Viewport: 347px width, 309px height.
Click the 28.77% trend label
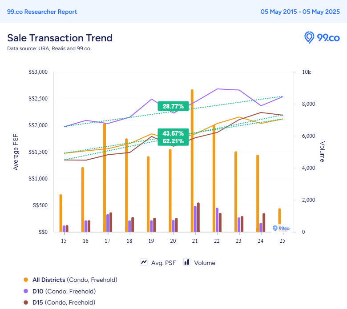173,106
